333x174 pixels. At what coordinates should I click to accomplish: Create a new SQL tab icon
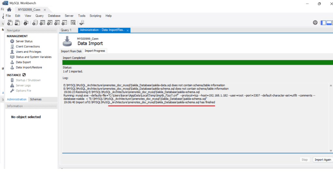coord(10,23)
